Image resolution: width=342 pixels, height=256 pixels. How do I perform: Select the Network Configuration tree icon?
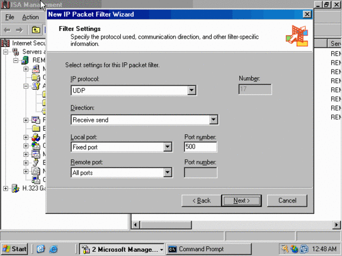pyautogui.click(x=36, y=171)
